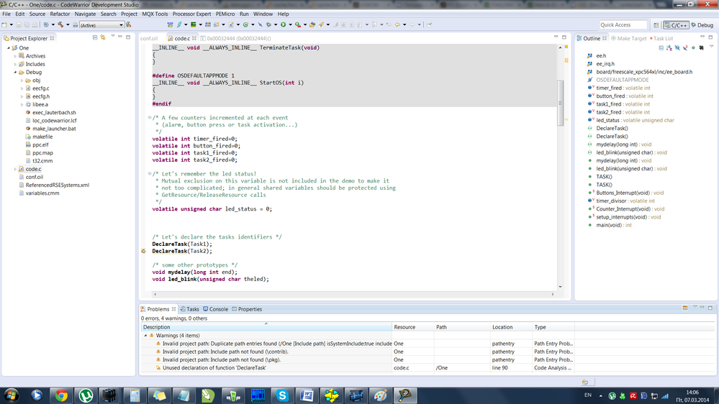The width and height of the screenshot is (719, 404).
Task: Collapse the Debug folder
Action: click(x=15, y=72)
